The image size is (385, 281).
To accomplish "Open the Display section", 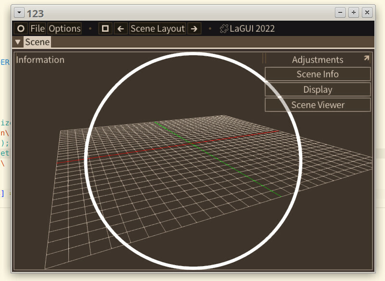I will pos(318,90).
